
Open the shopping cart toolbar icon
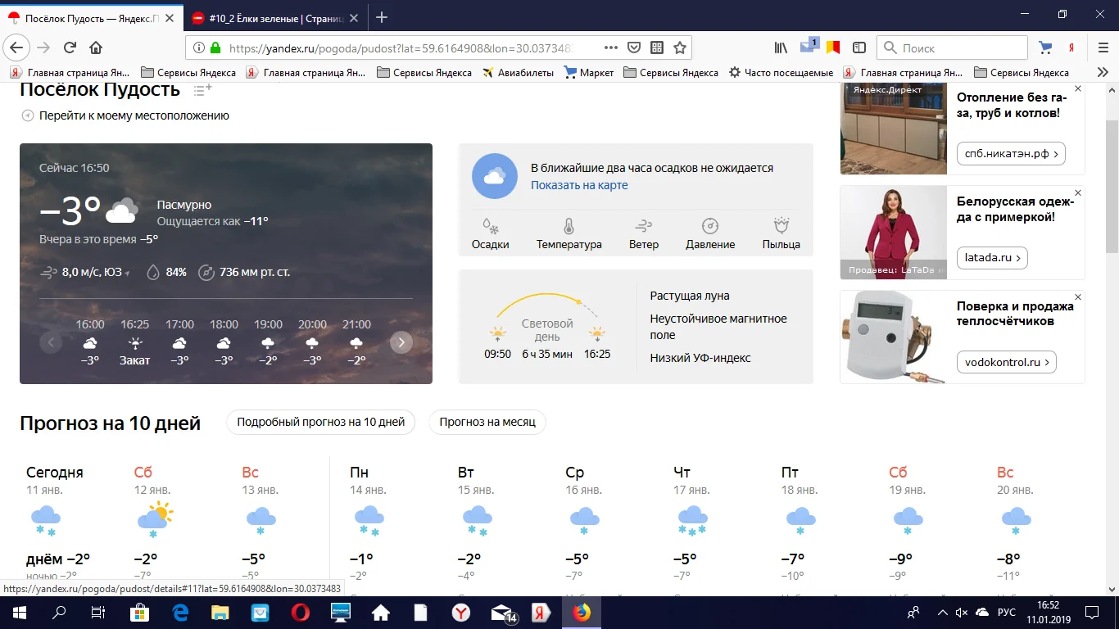[1044, 48]
